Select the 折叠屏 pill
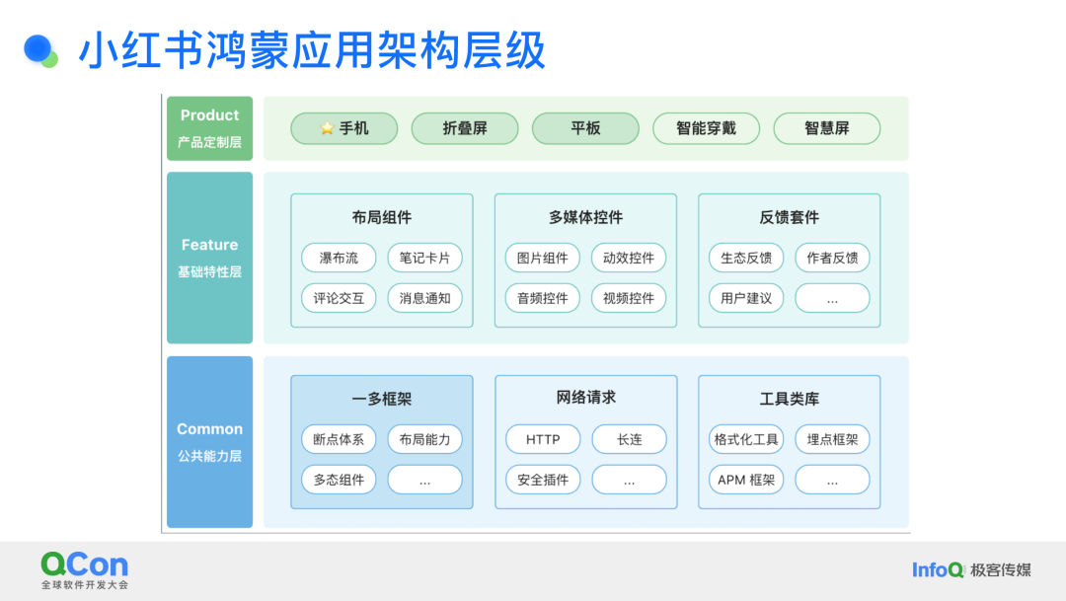This screenshot has height=601, width=1066. [465, 128]
